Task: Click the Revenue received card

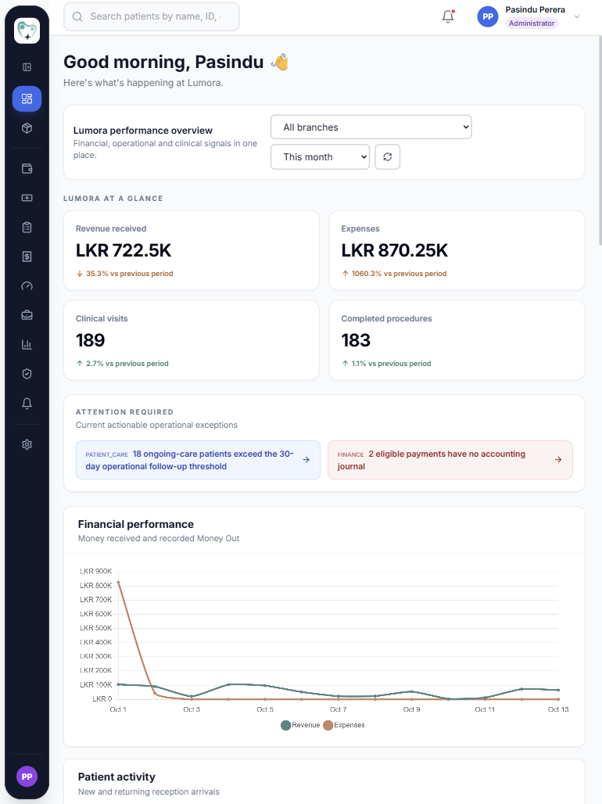Action: [192, 251]
